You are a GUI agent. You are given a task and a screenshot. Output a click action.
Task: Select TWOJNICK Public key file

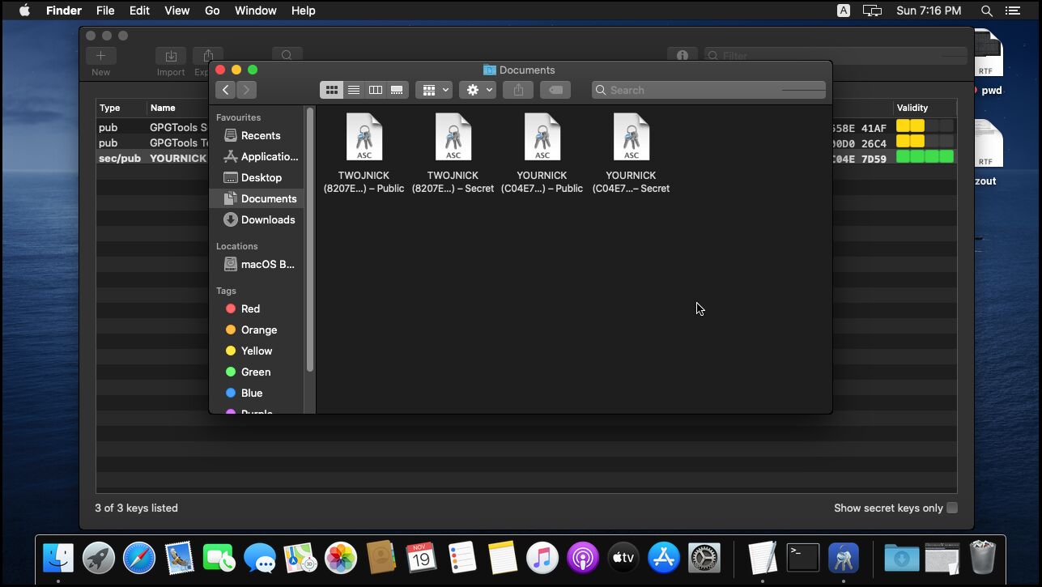(x=364, y=138)
